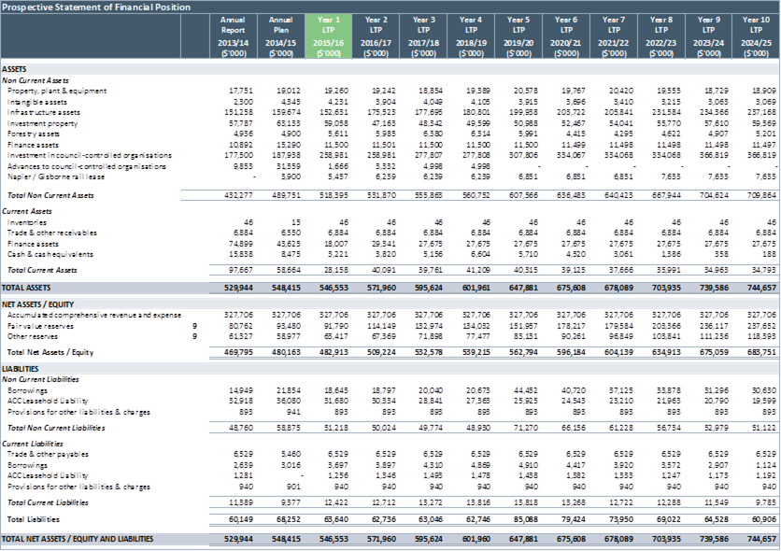This screenshot has height=551, width=781.
Task: Select the Total Current Assets label
Action: pos(42,270)
